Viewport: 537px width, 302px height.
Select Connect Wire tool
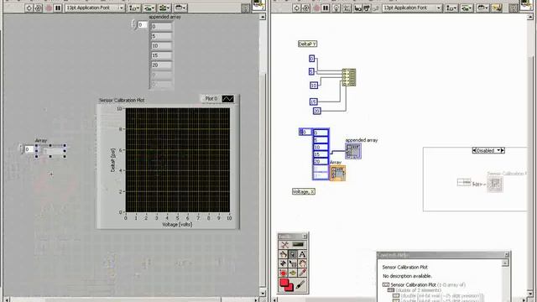click(x=284, y=263)
